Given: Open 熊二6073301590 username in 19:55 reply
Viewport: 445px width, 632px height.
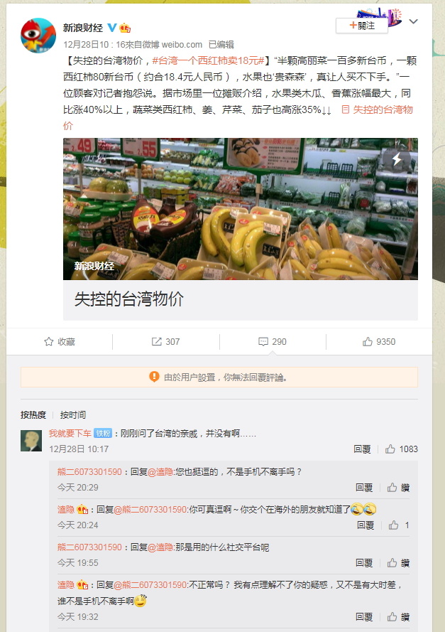Looking at the screenshot, I should tap(89, 547).
